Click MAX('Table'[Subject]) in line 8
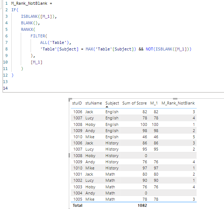This screenshot has width=224, height=209. point(111,49)
